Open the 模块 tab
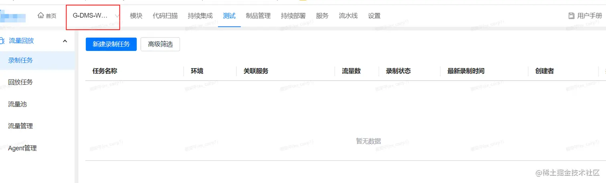Screen dimensions: 606x183 point(136,16)
